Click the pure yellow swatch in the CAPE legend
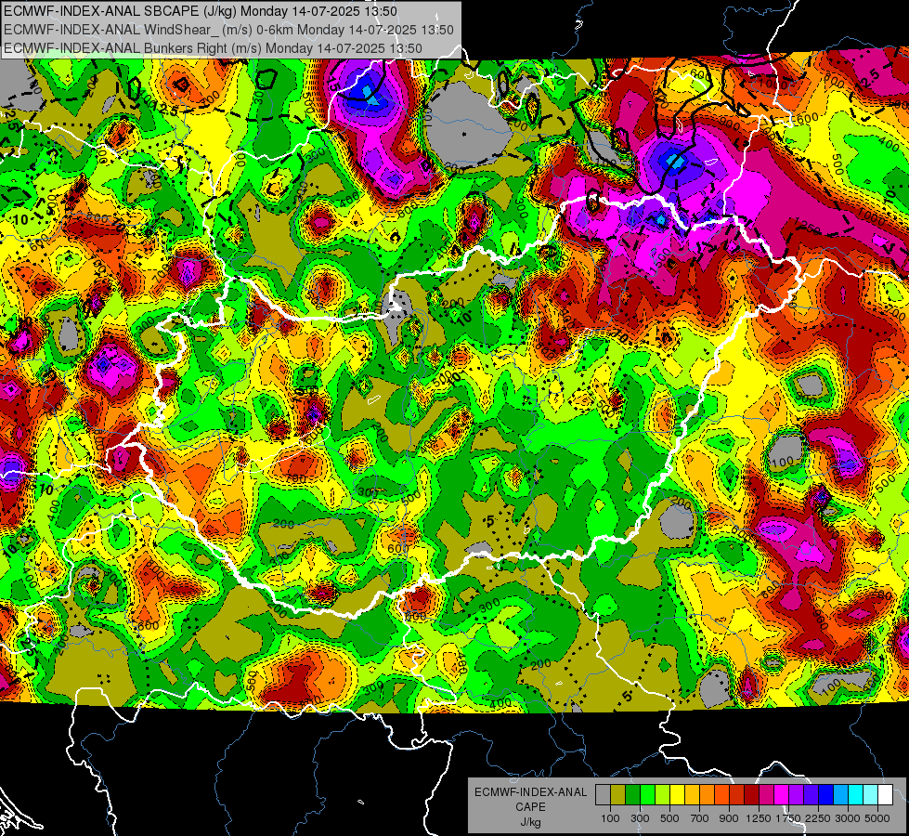This screenshot has width=909, height=836. pos(677,794)
